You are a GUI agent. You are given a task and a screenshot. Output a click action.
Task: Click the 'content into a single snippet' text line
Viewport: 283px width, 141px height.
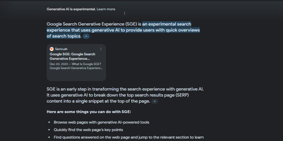(x=98, y=101)
